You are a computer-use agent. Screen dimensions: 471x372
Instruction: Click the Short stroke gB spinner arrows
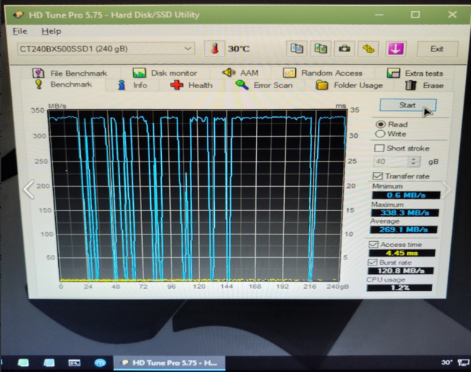point(414,161)
